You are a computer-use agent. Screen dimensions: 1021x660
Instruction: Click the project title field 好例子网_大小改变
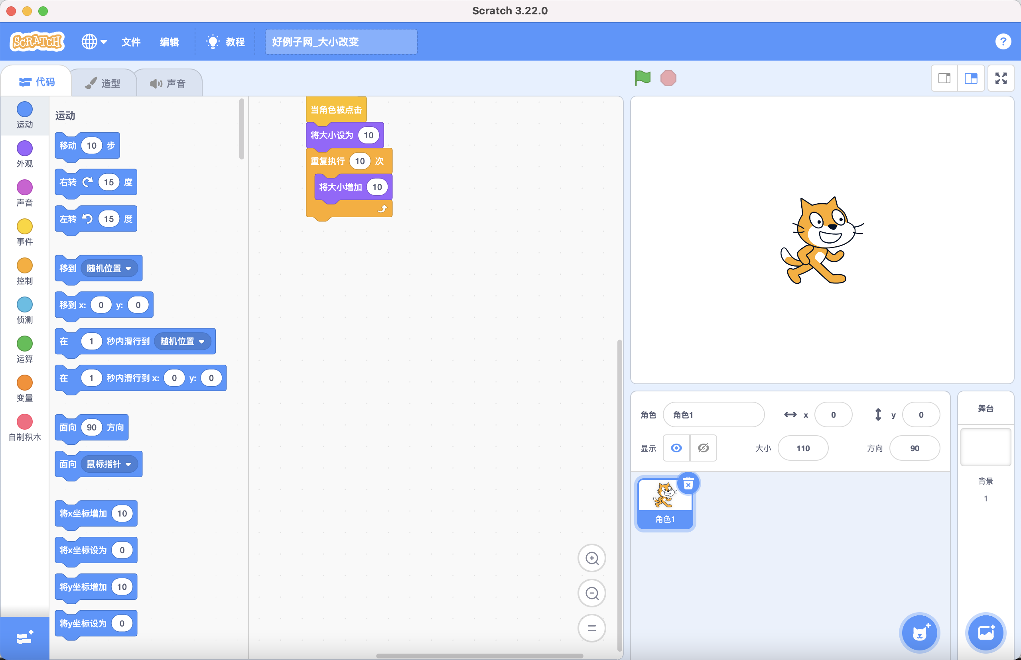[x=341, y=41]
